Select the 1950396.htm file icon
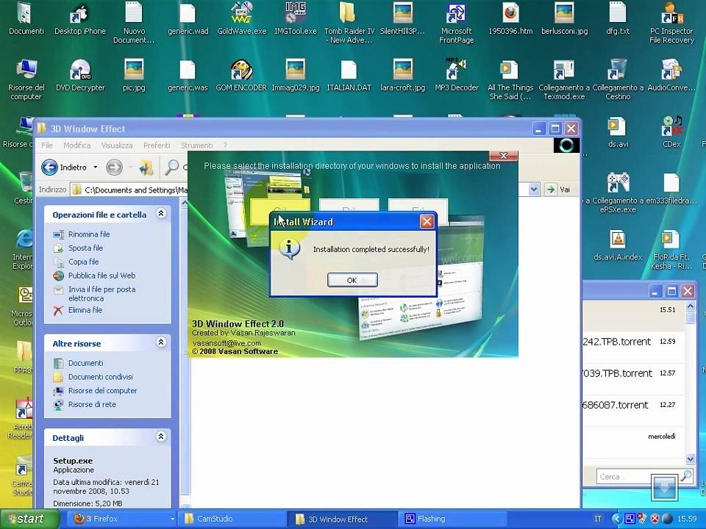 [510, 19]
